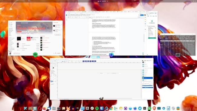Screen dimensions: 197x111
Task: Open orange Firefox icon in the dock
Action: pyautogui.click(x=44, y=108)
